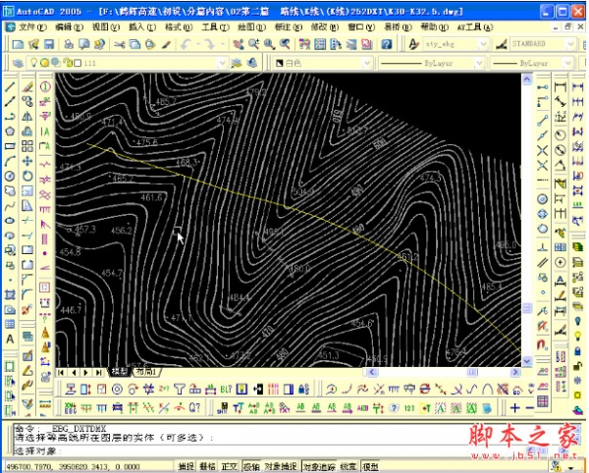Choose the Move modify tool
The height and width of the screenshot is (473, 589).
(27, 161)
